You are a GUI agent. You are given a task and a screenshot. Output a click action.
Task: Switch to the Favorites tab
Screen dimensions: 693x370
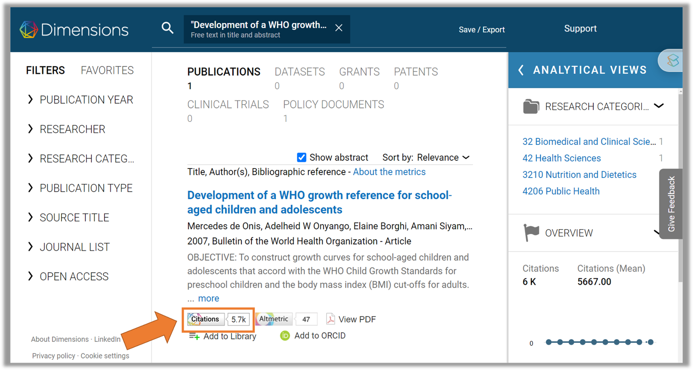pyautogui.click(x=107, y=70)
